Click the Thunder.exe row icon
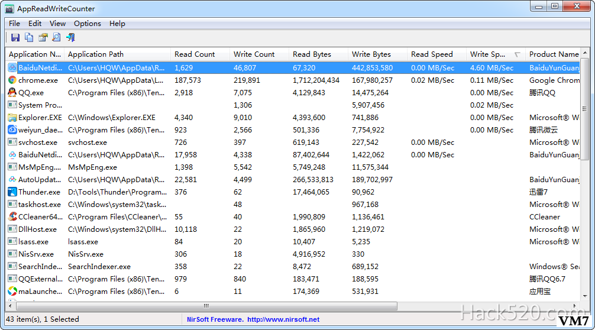 click(12, 192)
